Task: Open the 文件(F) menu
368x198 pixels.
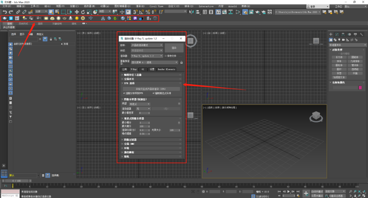Action: [x=6, y=6]
